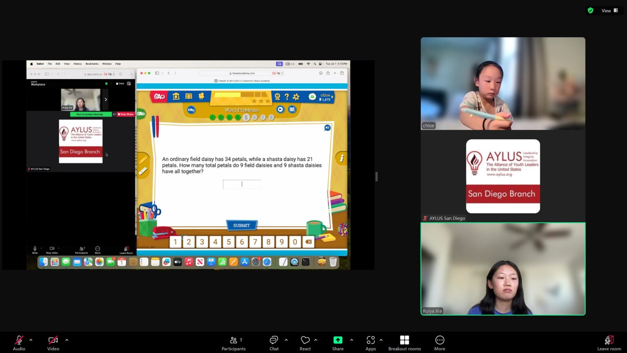Play the question audio speaker icon
Screen dimensions: 627x353
(327, 128)
